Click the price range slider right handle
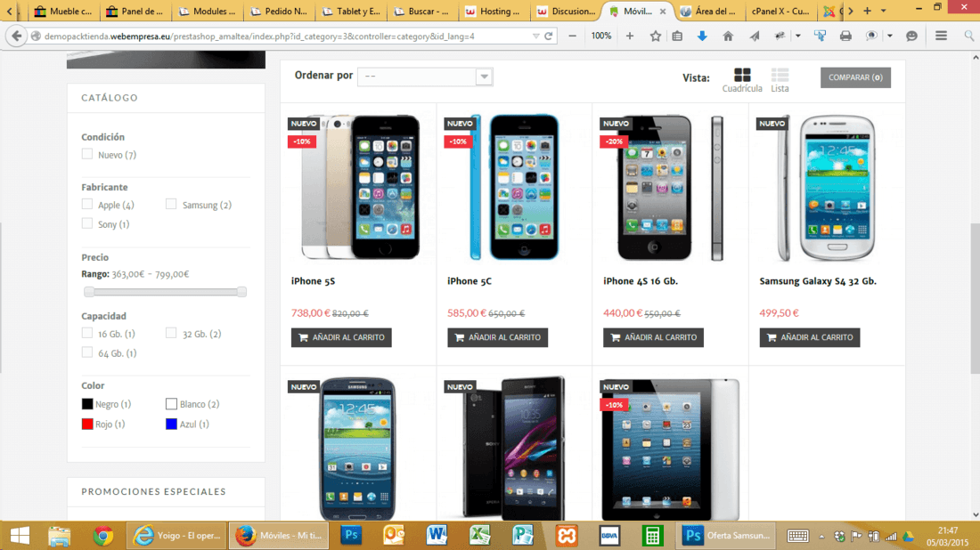This screenshot has width=980, height=550. [x=241, y=292]
